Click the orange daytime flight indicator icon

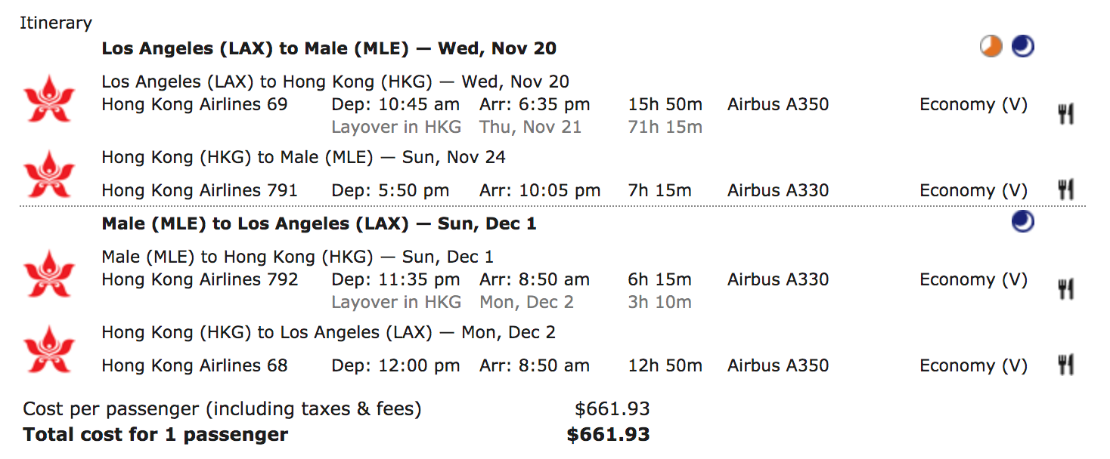[x=991, y=47]
